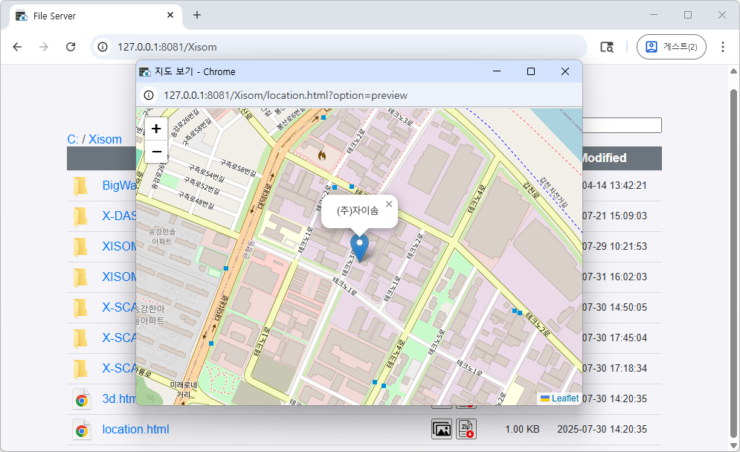Click the 송강한솔 아파트 map label
Screen dimensions: 740x452
(x=162, y=236)
